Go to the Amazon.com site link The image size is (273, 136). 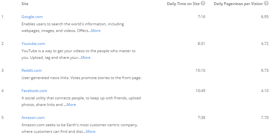(x=33, y=117)
